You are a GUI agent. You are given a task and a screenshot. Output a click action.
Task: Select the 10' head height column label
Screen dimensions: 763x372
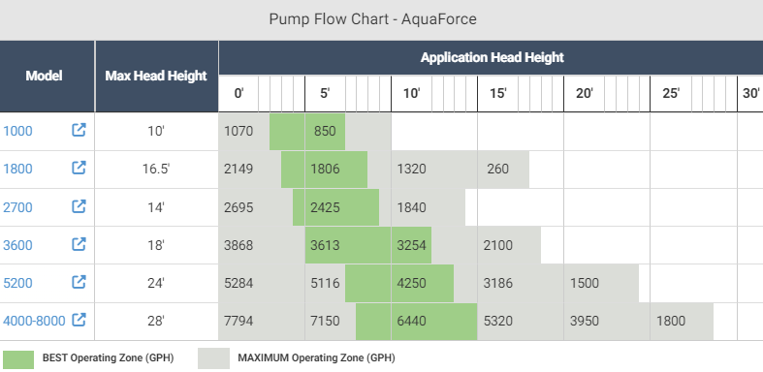coord(412,93)
